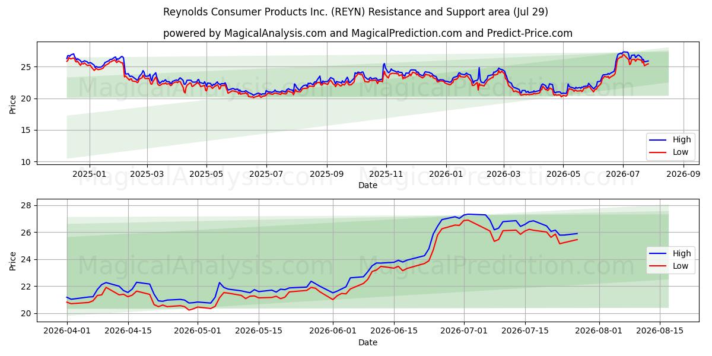Click the '2026-08-01' tick label on the bottom x-axis

(x=599, y=332)
